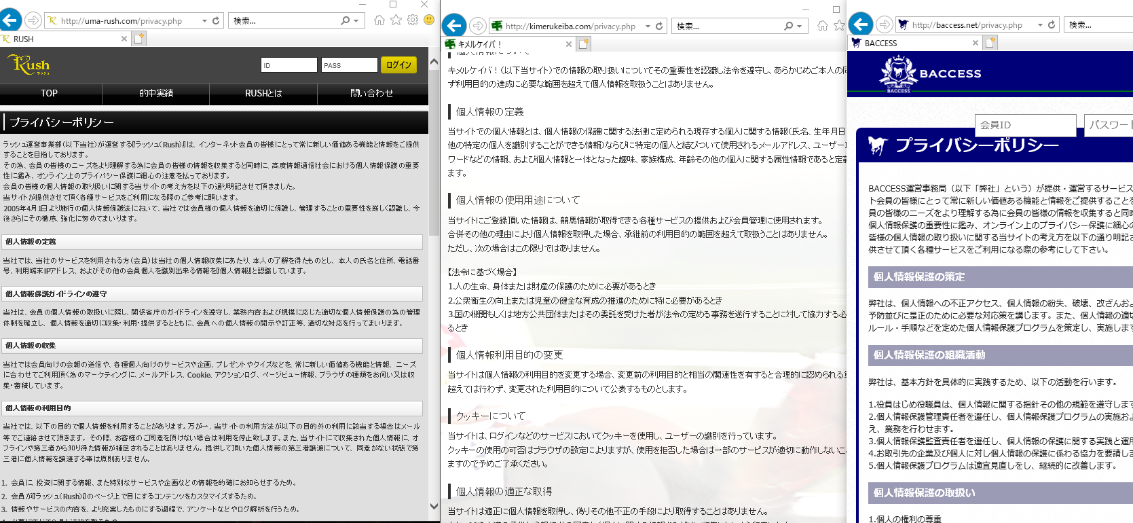The height and width of the screenshot is (523, 1133).
Task: Open search provider dropdown in uma-rush.com window
Action: pyautogui.click(x=356, y=21)
